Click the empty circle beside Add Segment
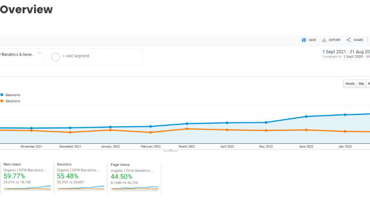Screen dimensions: 370x222 55,56
